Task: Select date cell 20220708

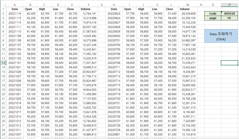Action: tap(114, 63)
